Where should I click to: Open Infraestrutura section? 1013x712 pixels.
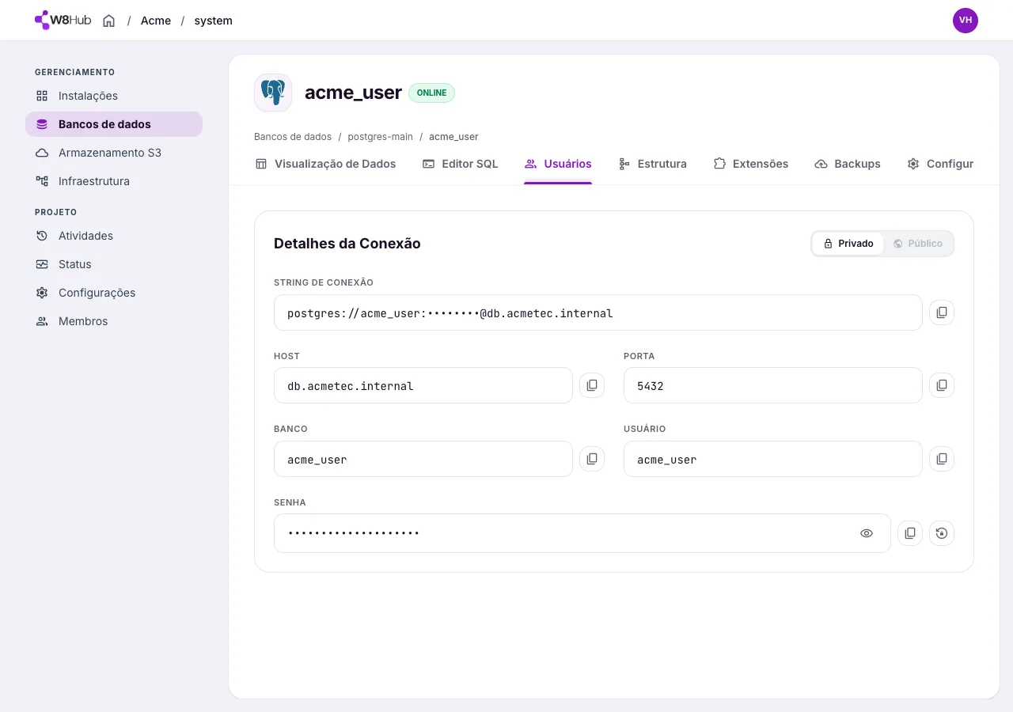(x=114, y=181)
